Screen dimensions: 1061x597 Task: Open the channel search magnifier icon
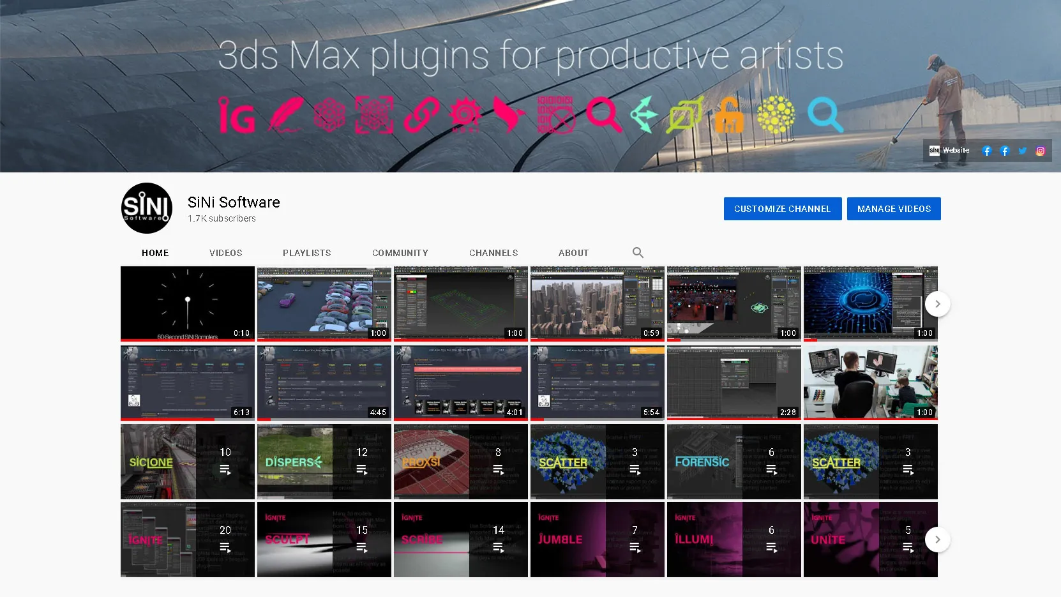(x=638, y=253)
